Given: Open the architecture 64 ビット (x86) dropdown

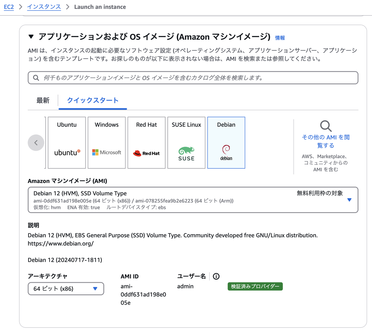Looking at the screenshot, I should 66,289.
